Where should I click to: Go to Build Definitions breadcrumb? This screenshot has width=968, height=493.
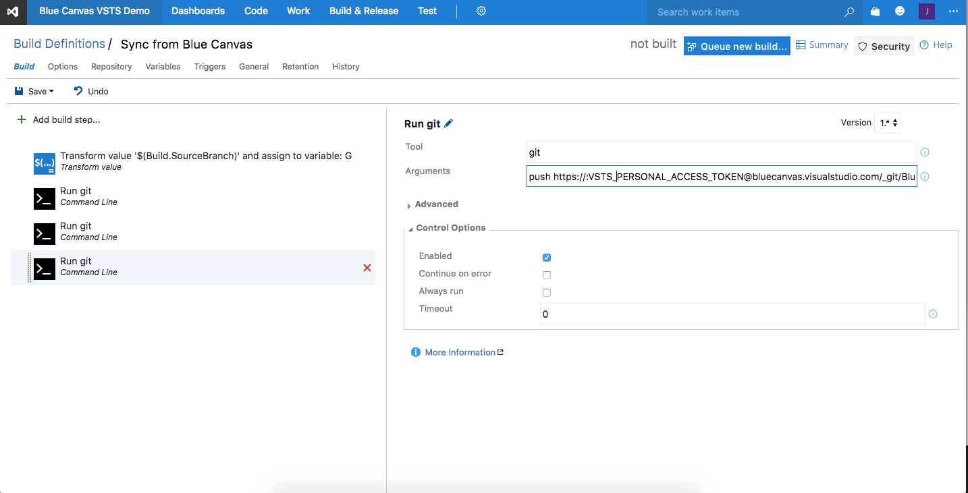pyautogui.click(x=59, y=44)
